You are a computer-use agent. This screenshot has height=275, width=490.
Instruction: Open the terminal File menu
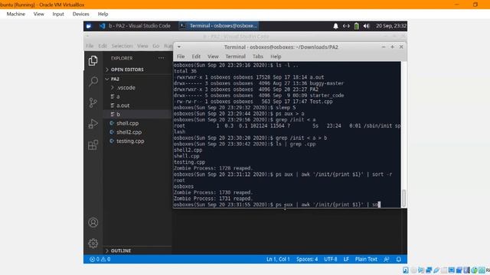pos(181,57)
